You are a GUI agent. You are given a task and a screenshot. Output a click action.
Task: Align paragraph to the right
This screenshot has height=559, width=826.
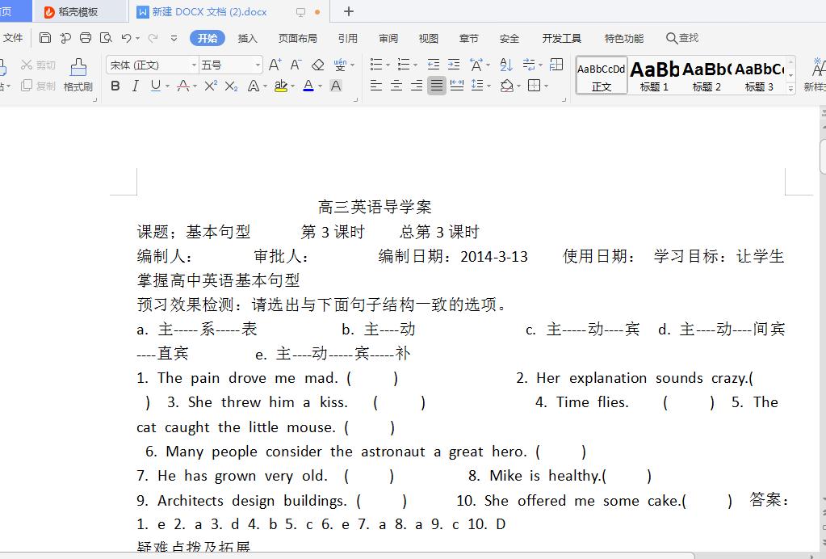[x=416, y=86]
